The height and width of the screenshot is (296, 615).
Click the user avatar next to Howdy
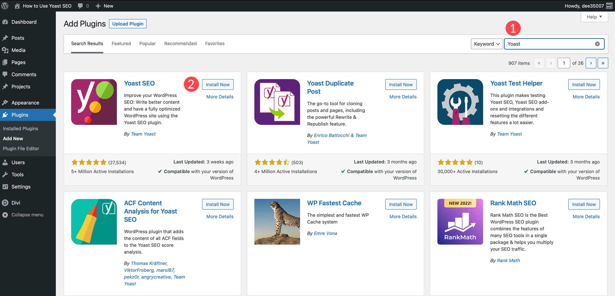[x=609, y=6]
